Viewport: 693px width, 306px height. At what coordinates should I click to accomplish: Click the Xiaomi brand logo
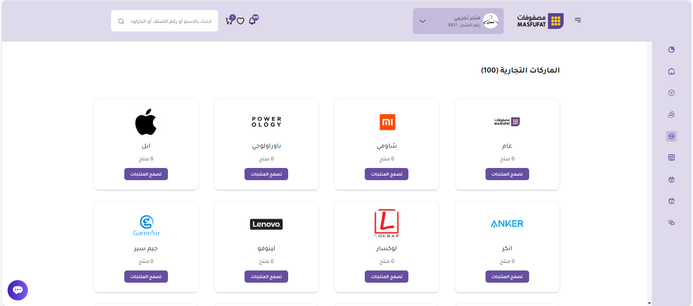387,122
